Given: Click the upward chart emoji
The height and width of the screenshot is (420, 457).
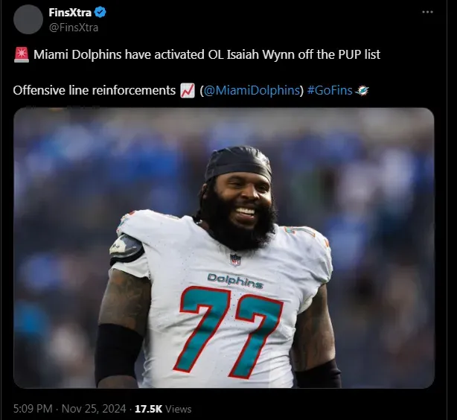Looking at the screenshot, I should click(x=187, y=90).
